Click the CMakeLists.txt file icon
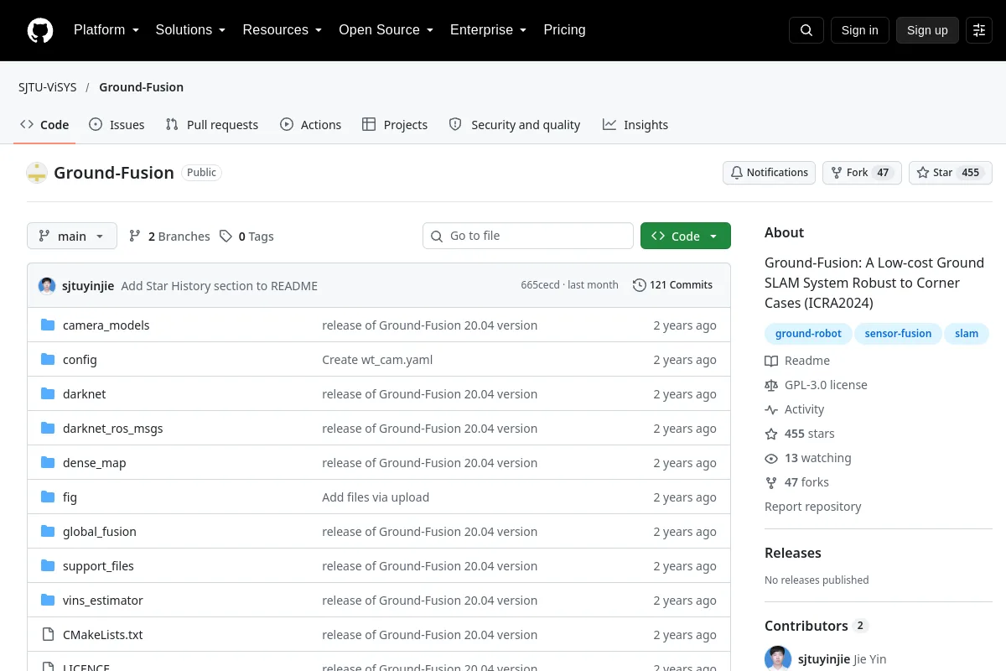Image resolution: width=1006 pixels, height=671 pixels. (x=48, y=634)
